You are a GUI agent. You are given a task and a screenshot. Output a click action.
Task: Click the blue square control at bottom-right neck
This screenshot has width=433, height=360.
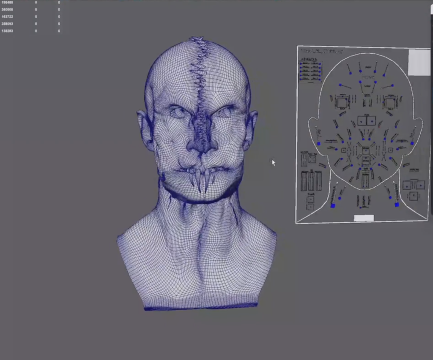coord(397,205)
